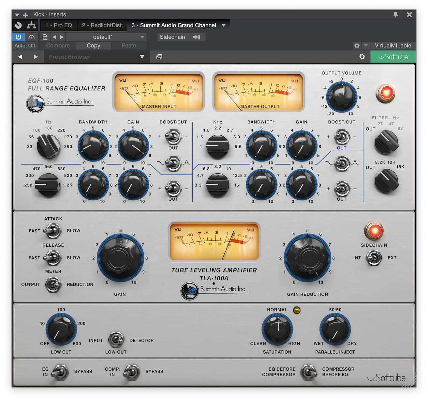Click the Compare button
428x401 pixels.
tap(58, 46)
